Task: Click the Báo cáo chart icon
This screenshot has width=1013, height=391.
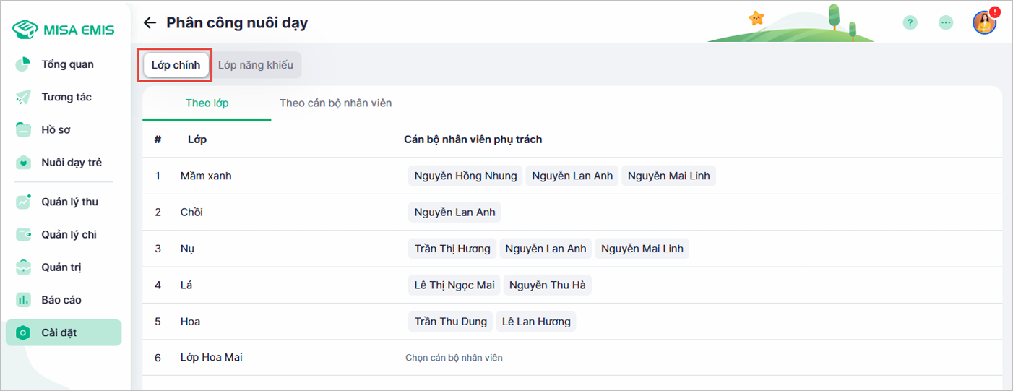Action: point(23,300)
